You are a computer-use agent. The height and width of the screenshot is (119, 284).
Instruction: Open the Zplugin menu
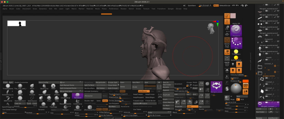click(x=171, y=9)
